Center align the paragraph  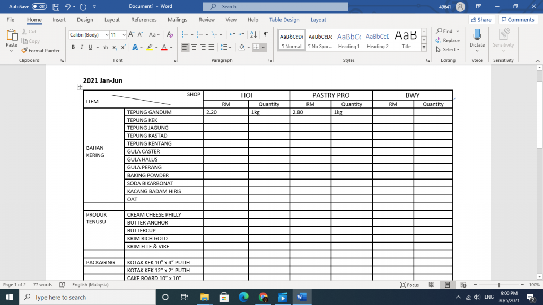[x=194, y=47]
